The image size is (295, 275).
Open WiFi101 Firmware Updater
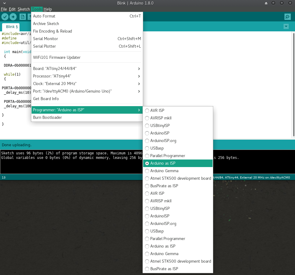click(87, 57)
